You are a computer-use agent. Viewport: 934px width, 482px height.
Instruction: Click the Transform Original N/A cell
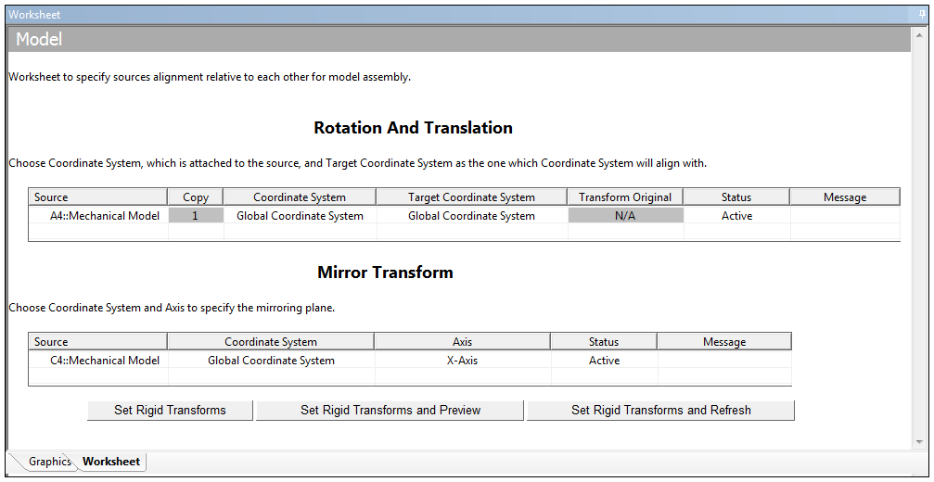(625, 216)
